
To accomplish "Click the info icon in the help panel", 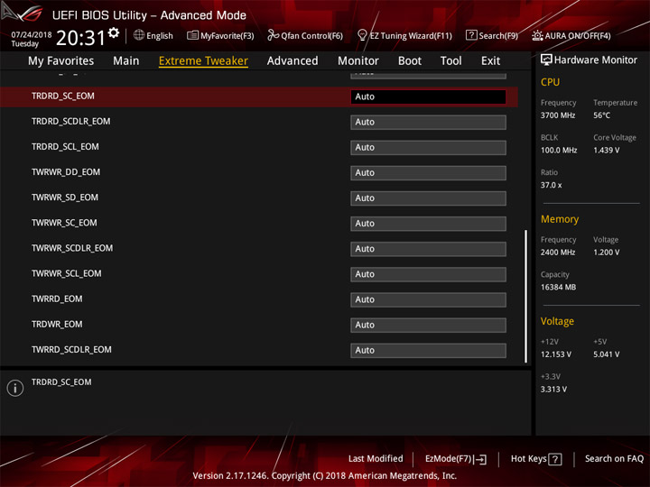I will click(x=15, y=388).
